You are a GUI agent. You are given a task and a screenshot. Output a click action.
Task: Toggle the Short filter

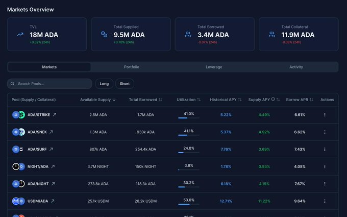125,84
